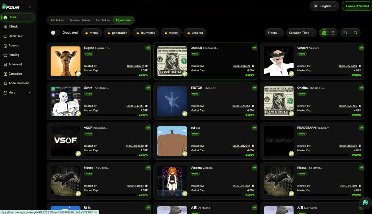The image size is (372, 214).
Task: Open VSOF logo thumbnail
Action: [65, 141]
